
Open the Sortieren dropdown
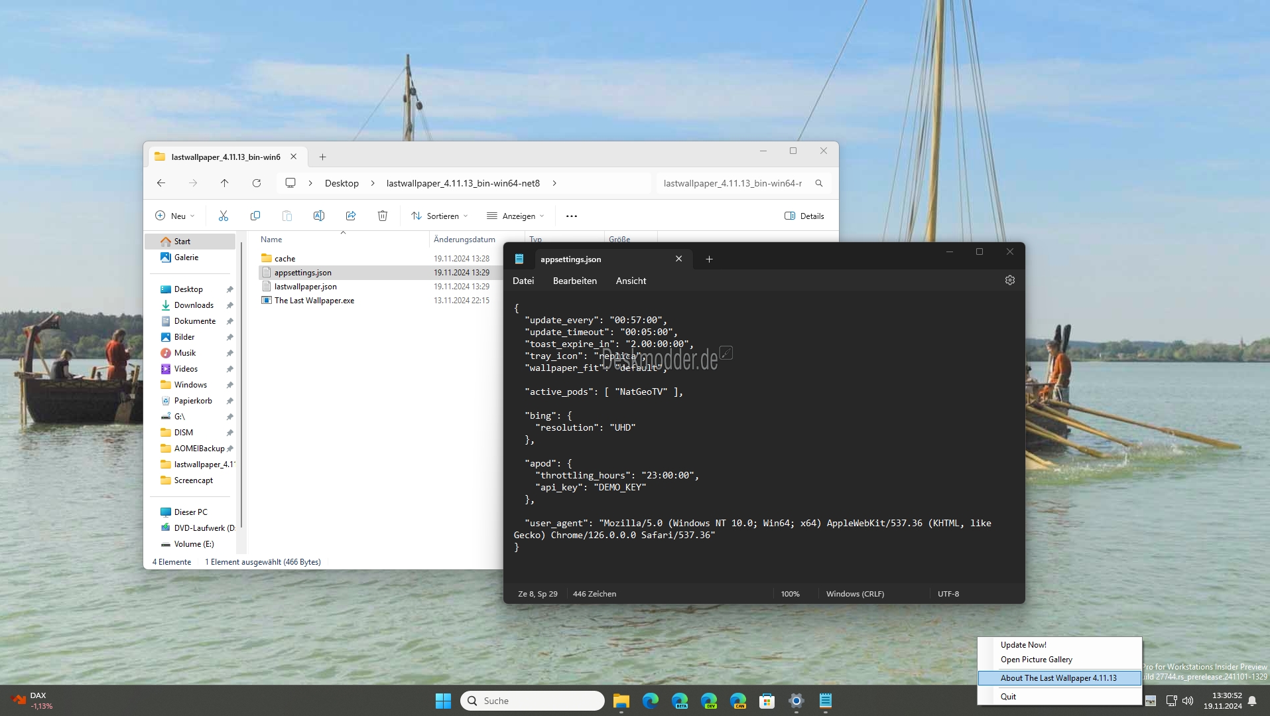click(439, 216)
